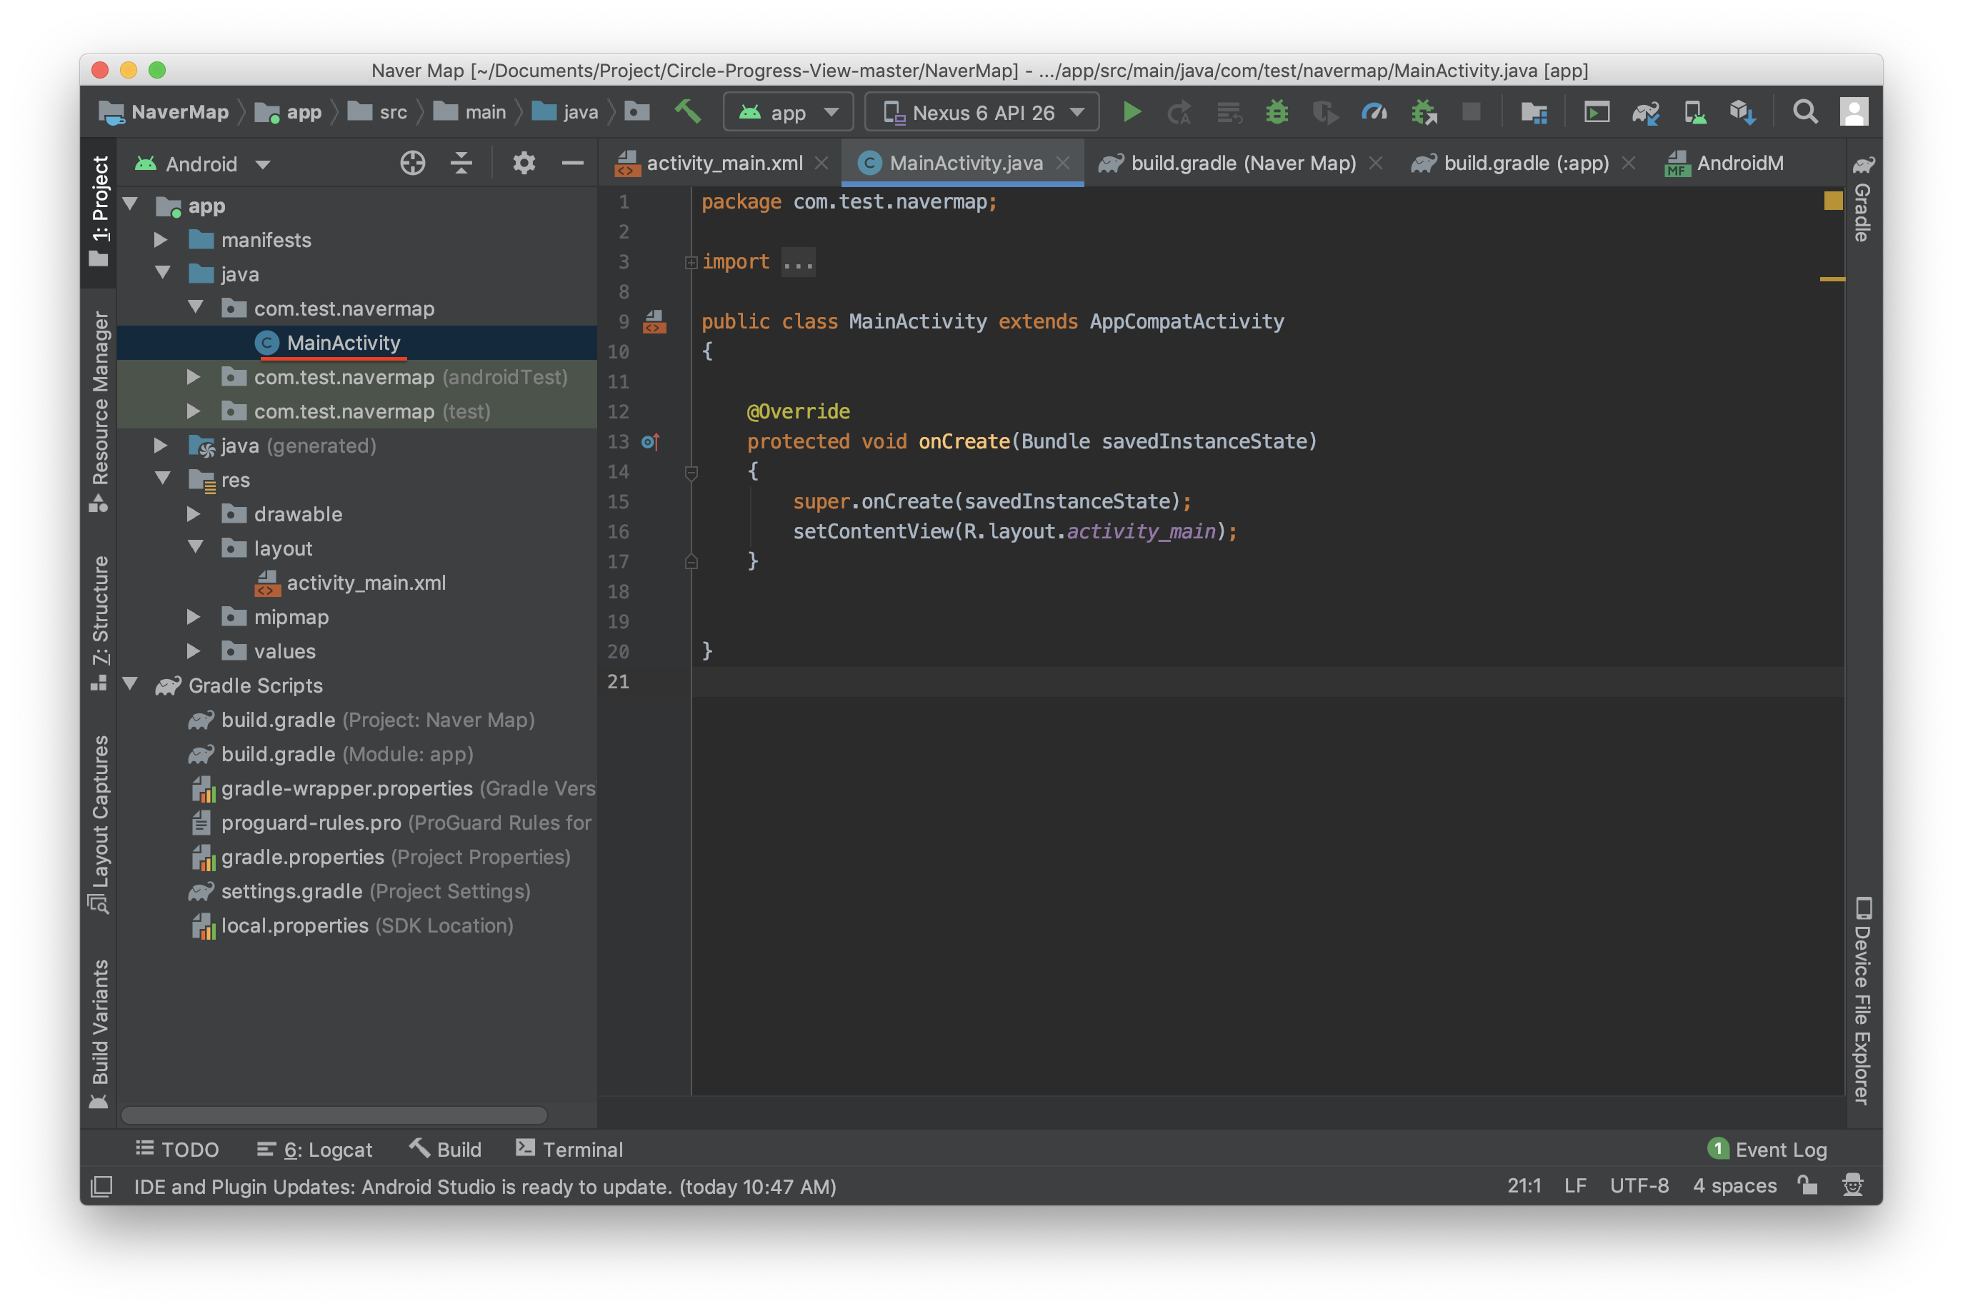Screen dimensions: 1963x1311
Task: Open the AVD Manager icon
Action: point(1694,112)
